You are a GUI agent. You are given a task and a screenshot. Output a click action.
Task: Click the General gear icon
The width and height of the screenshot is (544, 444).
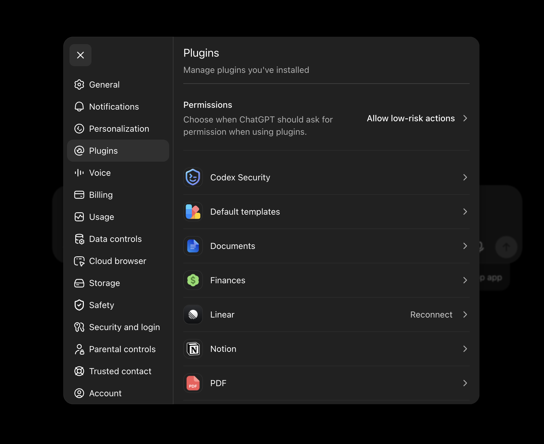pyautogui.click(x=79, y=85)
